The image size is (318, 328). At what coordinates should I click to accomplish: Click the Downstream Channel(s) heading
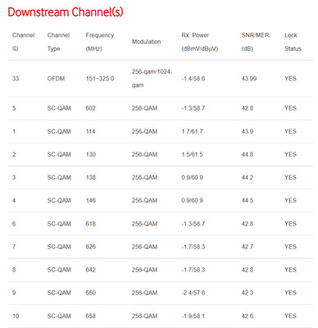(x=66, y=12)
